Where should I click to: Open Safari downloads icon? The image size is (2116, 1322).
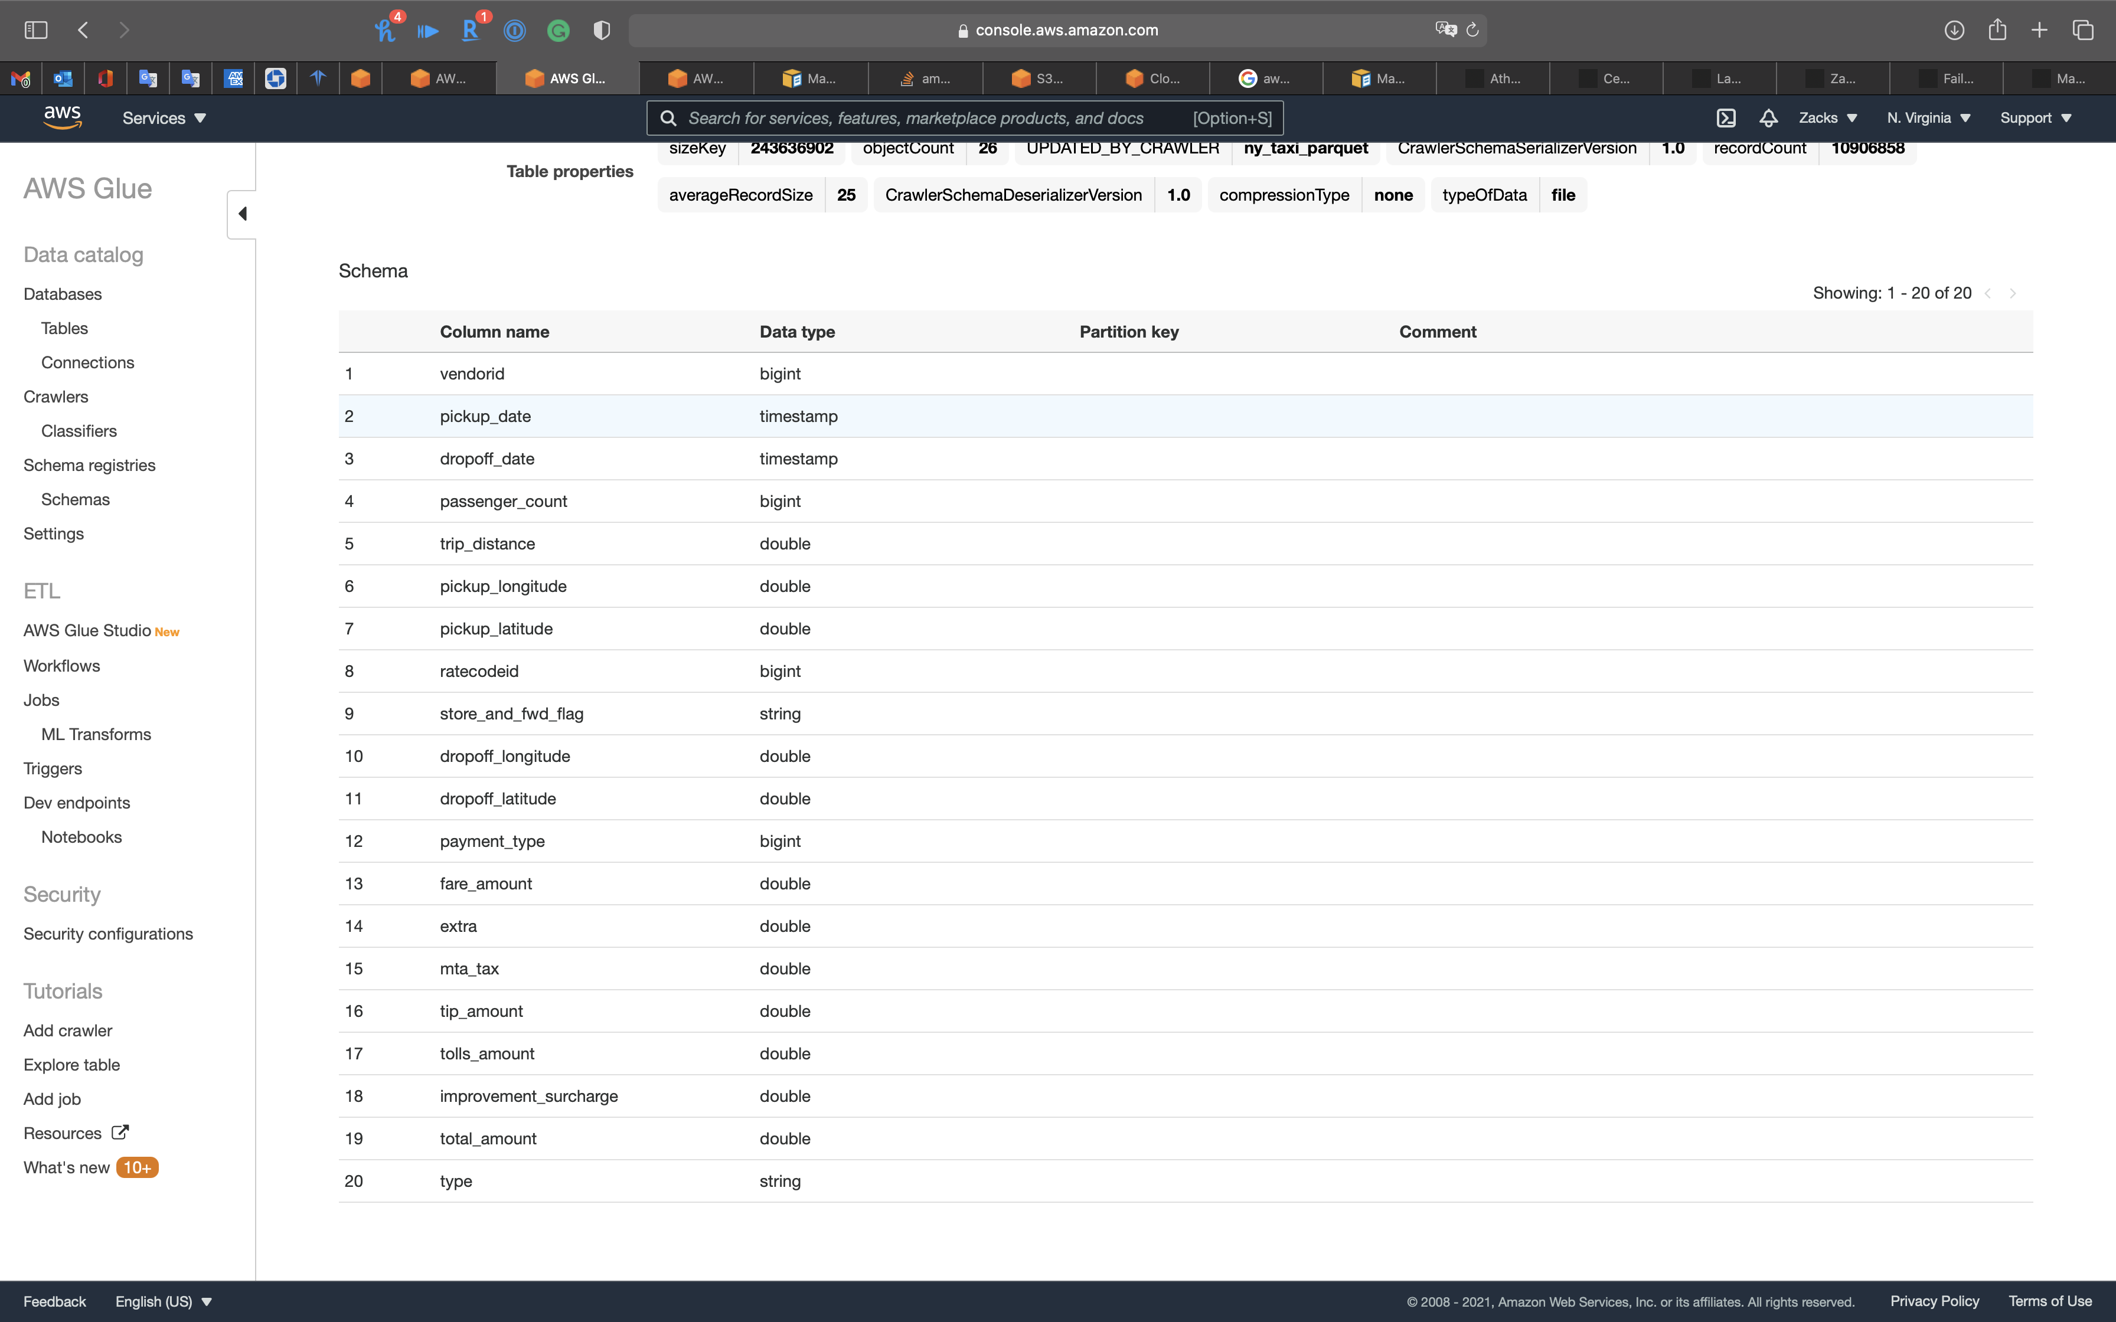click(x=1954, y=31)
